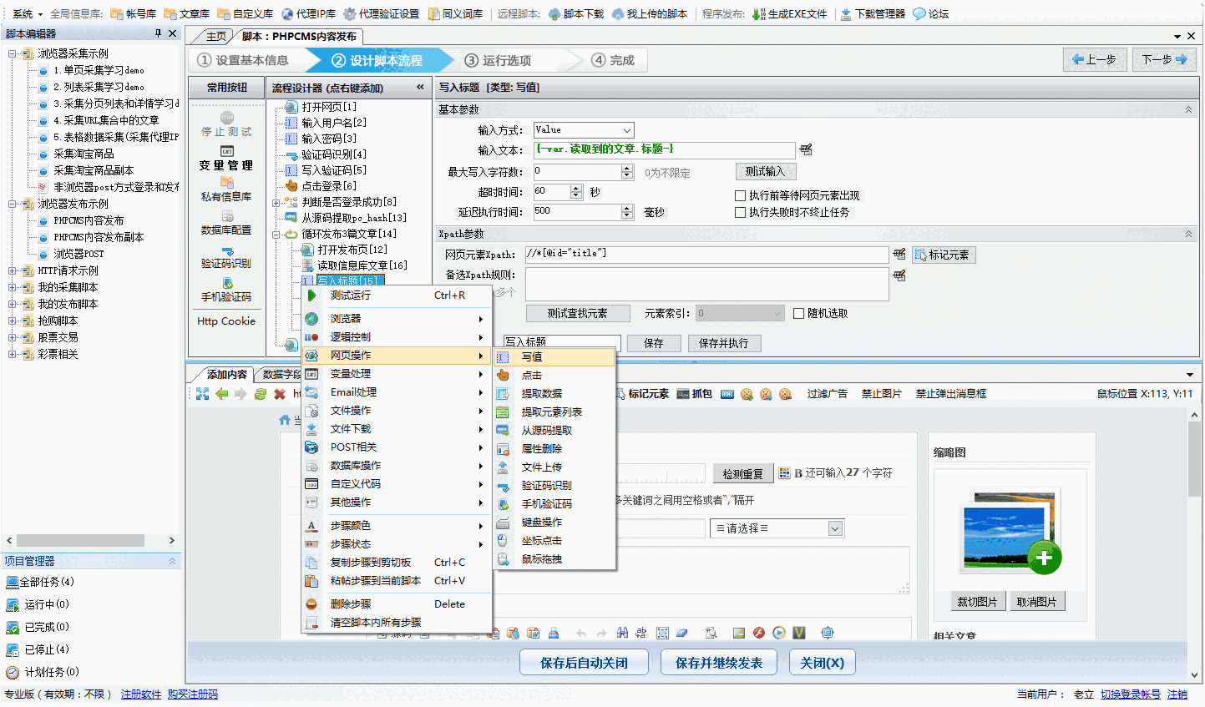Check 执行失败时不终止任务
The width and height of the screenshot is (1205, 707).
coord(740,211)
